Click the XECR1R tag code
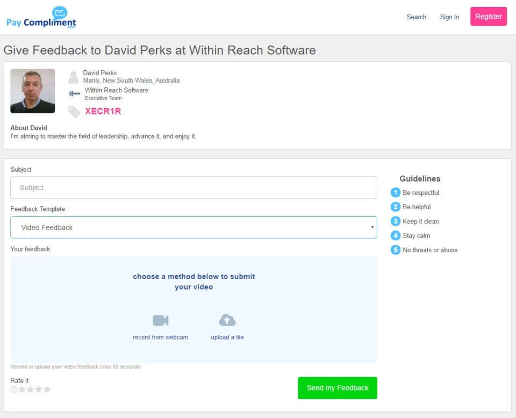Screen dimensions: 516x418 coord(103,112)
